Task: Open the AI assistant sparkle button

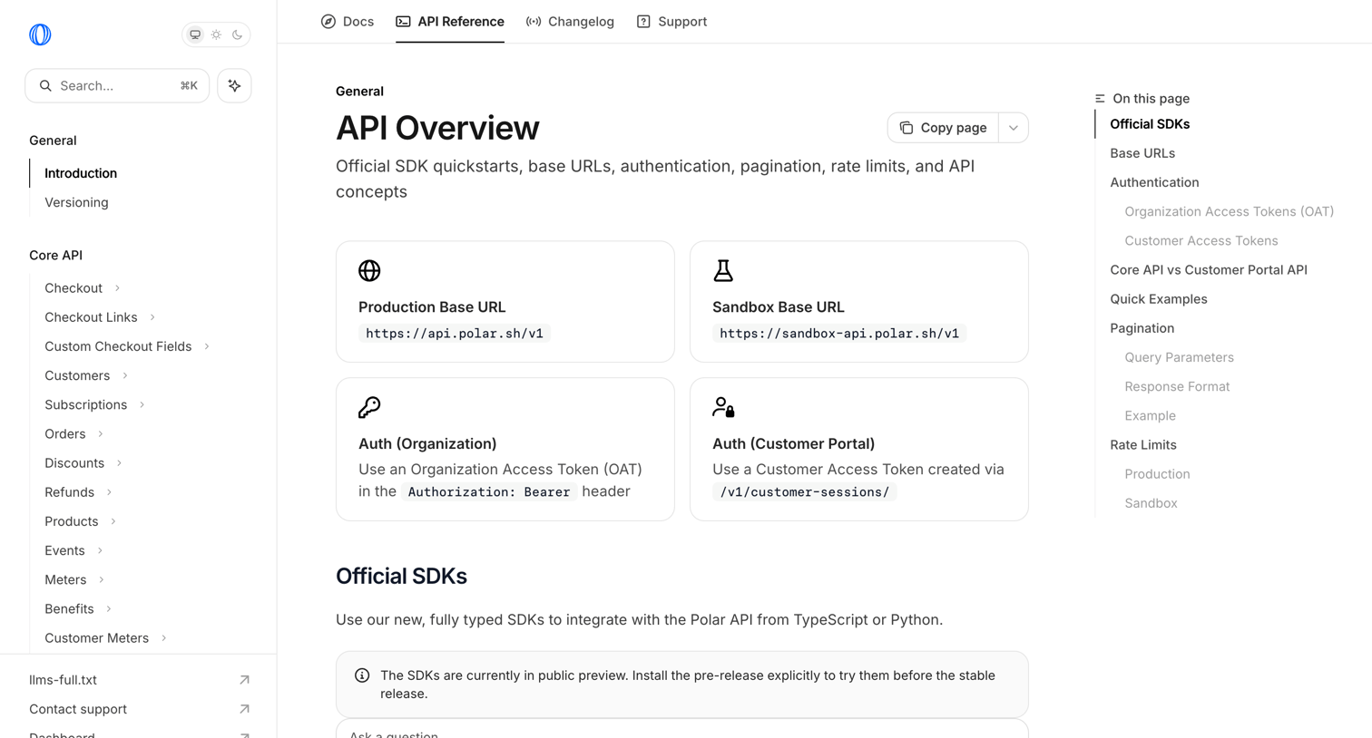Action: point(234,85)
